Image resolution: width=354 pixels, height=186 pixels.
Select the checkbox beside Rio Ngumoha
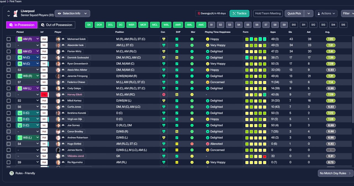[9, 162]
